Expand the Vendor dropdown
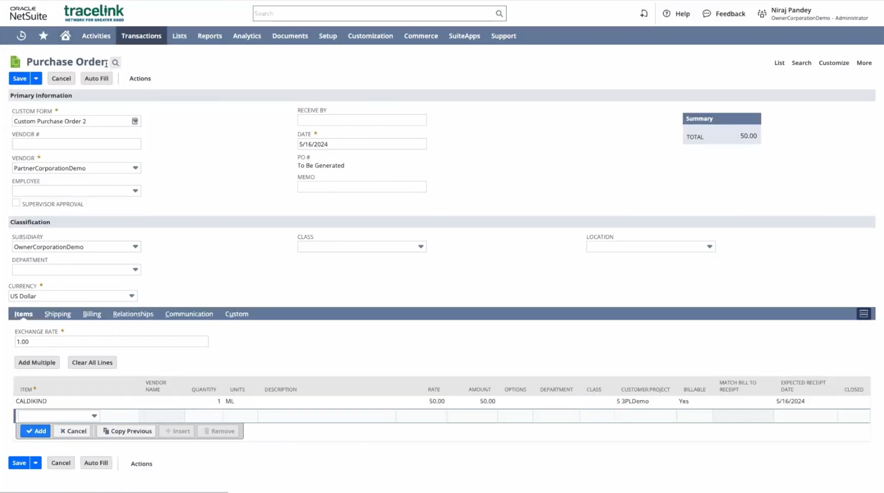Image resolution: width=884 pixels, height=493 pixels. coord(135,168)
